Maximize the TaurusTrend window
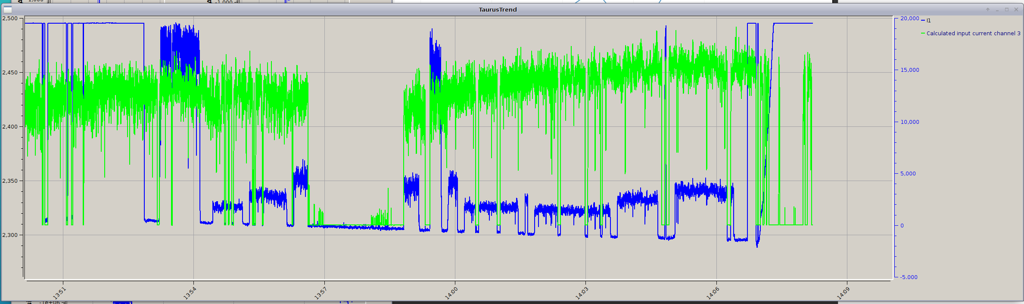The width and height of the screenshot is (1024, 304). pos(1007,9)
